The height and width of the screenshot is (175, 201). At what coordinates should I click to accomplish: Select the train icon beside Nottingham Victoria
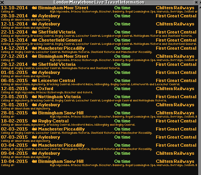pos(34,97)
